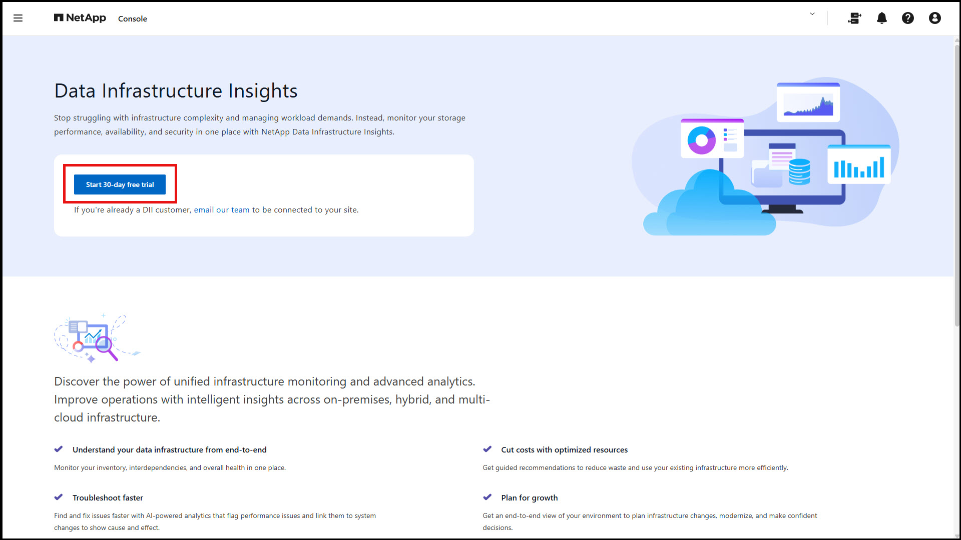This screenshot has width=961, height=540.
Task: Click the 'Data Infrastructure Insights' heading
Action: [x=176, y=91]
